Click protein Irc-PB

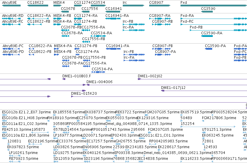pos(129,52)
